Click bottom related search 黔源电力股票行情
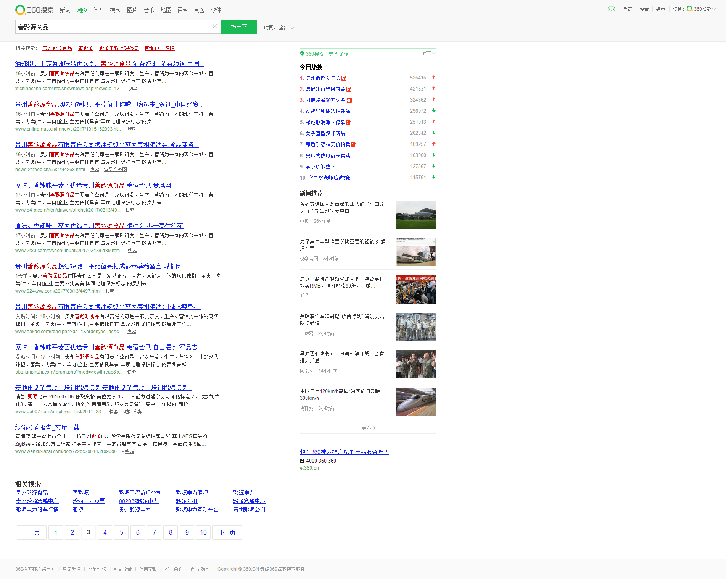 (x=37, y=509)
